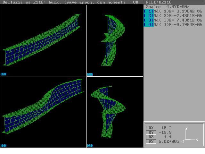
Task: Select the [3] tag in the mode list
Action: (149, 20)
